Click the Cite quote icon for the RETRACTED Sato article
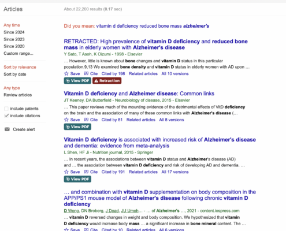Viewport: 286px width, 231px height. pyautogui.click(x=86, y=73)
